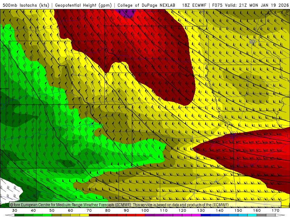290x217 pixels.
Task: Select the darkest maroon swatch in the legend
Action: pyautogui.click(x=94, y=215)
